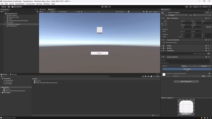Open the cloud services icon
Viewport: 212px width, 119px height.
pos(9,7)
